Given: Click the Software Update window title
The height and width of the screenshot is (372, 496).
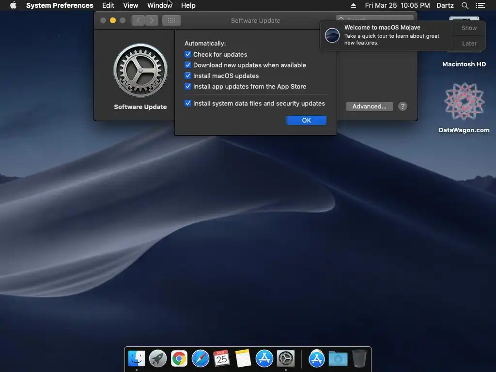Looking at the screenshot, I should tap(256, 20).
